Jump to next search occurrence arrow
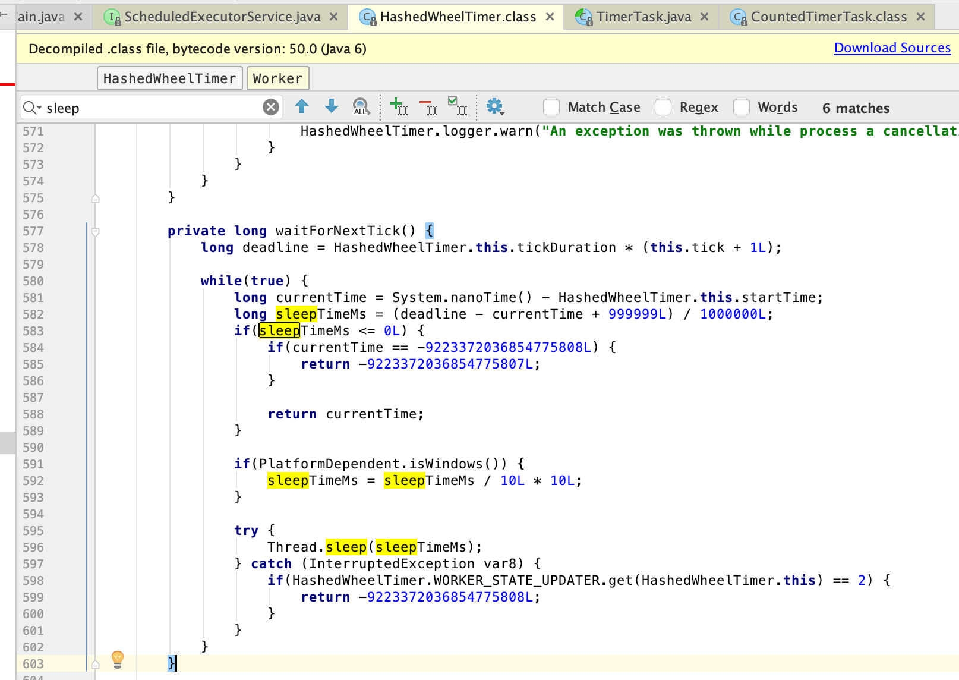This screenshot has height=680, width=959. (332, 107)
